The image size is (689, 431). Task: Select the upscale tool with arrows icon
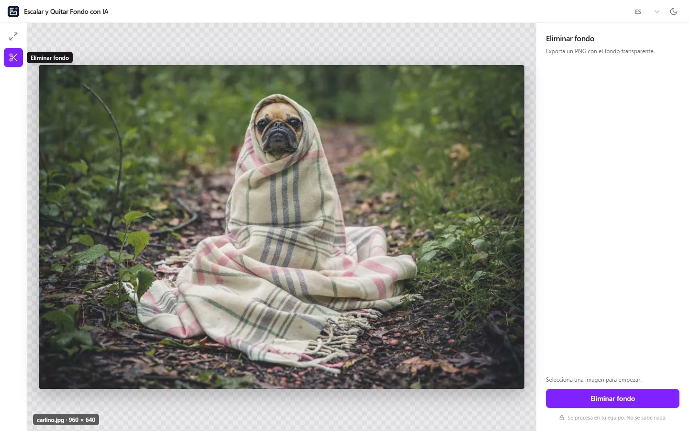click(x=13, y=36)
